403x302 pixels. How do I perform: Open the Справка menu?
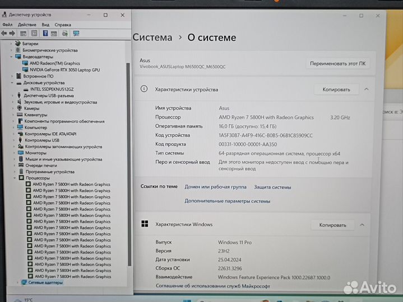[x=63, y=25]
